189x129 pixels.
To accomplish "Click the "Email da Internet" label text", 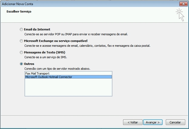I will coord(37,29).
